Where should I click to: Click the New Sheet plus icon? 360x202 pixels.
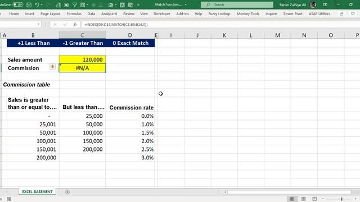click(x=67, y=192)
